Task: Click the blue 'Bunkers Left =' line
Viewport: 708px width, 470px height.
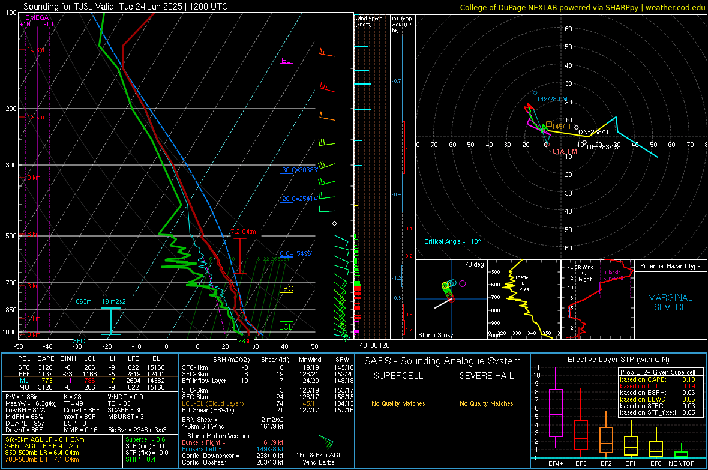Action: (233, 449)
